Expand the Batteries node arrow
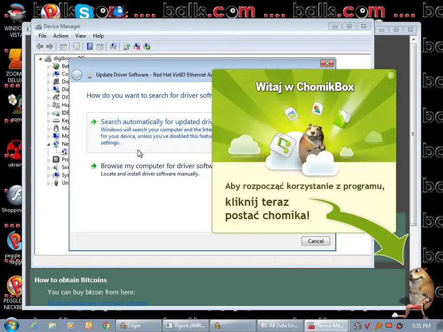Viewport: 443px width, 332px height. pyautogui.click(x=48, y=67)
